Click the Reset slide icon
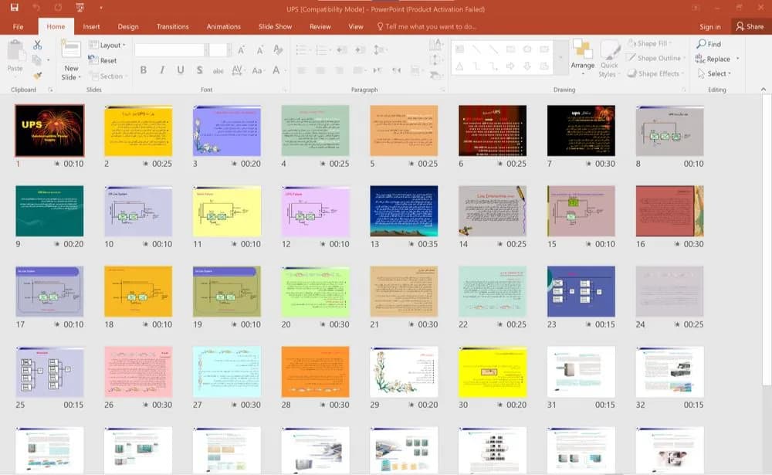 point(93,59)
